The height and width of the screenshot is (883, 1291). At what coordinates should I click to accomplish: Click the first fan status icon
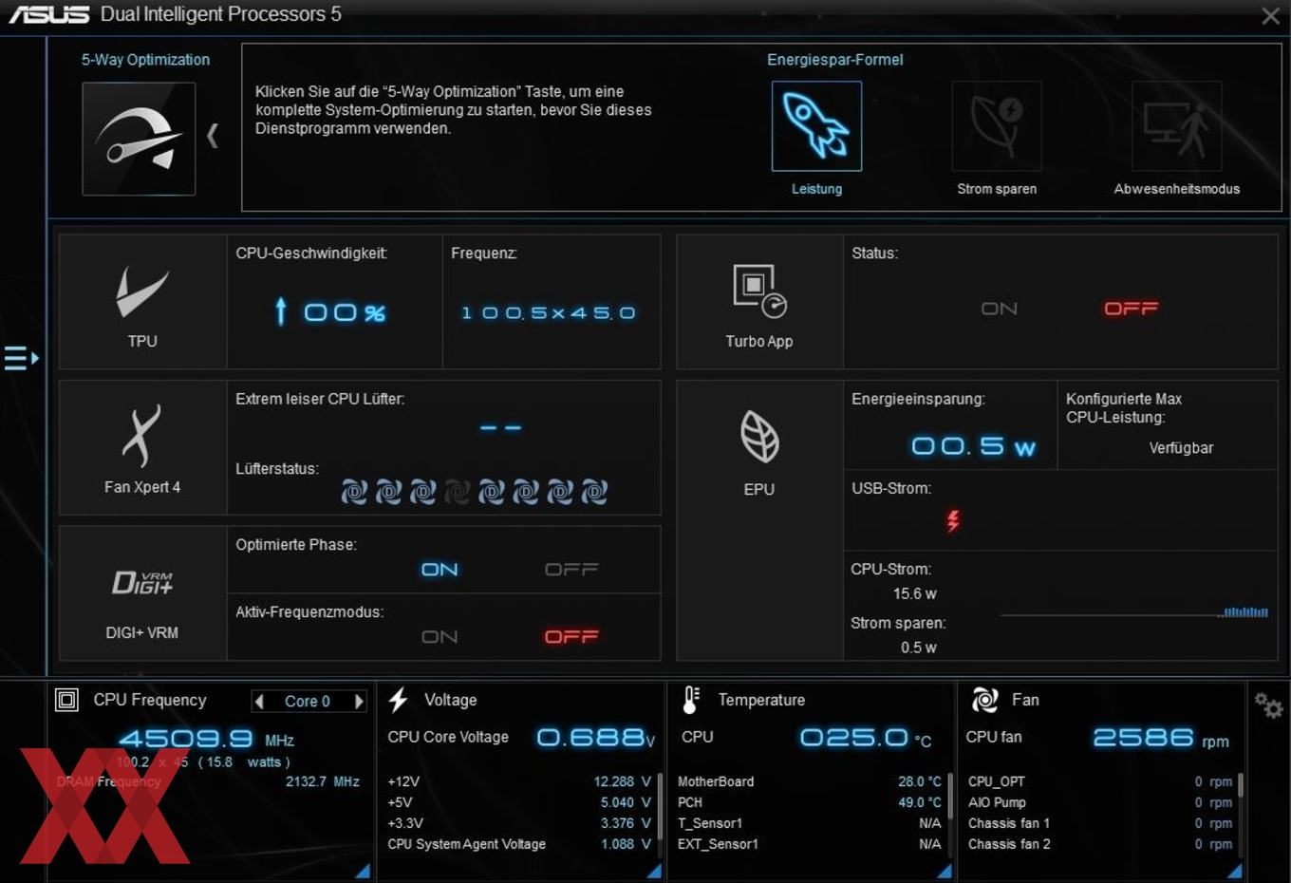tap(354, 492)
